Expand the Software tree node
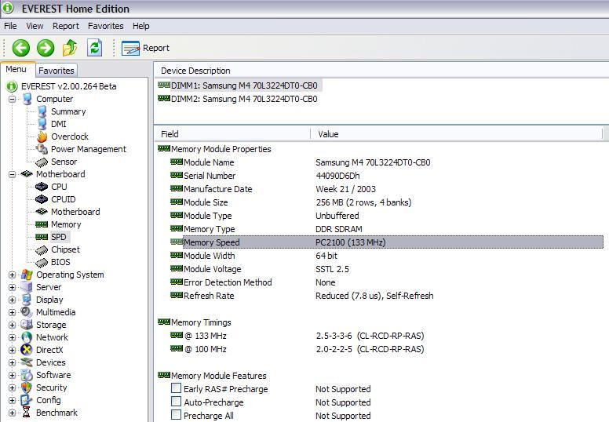 coord(12,375)
